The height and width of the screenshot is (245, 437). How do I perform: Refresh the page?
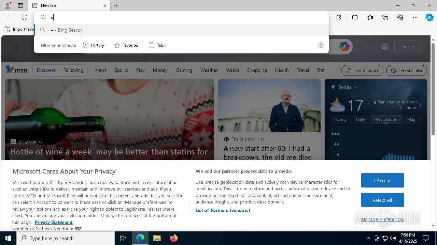25,17
